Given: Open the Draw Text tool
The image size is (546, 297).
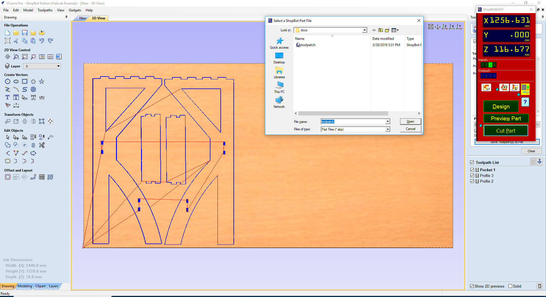Looking at the screenshot, I should (7, 97).
